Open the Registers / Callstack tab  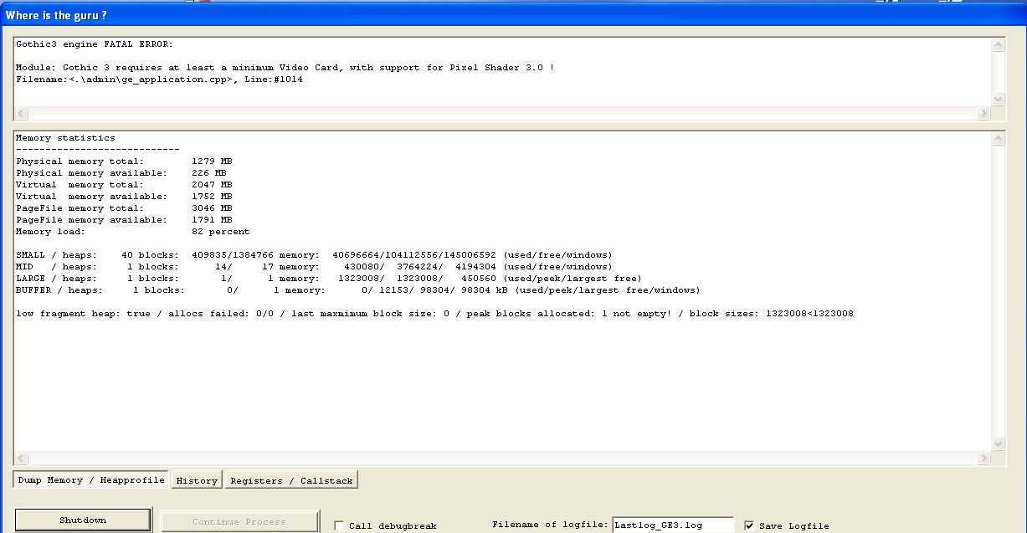click(291, 480)
